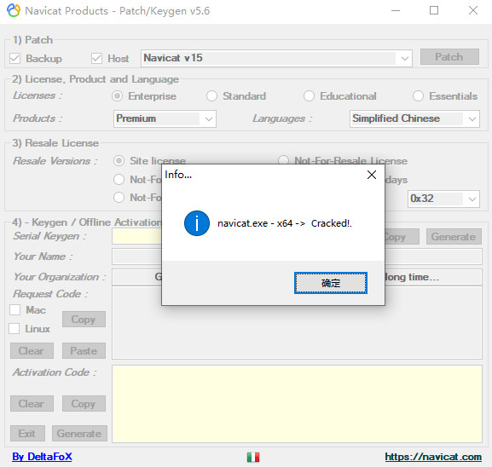This screenshot has width=492, height=467.
Task: Minimize the Patch/Keygen window
Action: click(396, 11)
